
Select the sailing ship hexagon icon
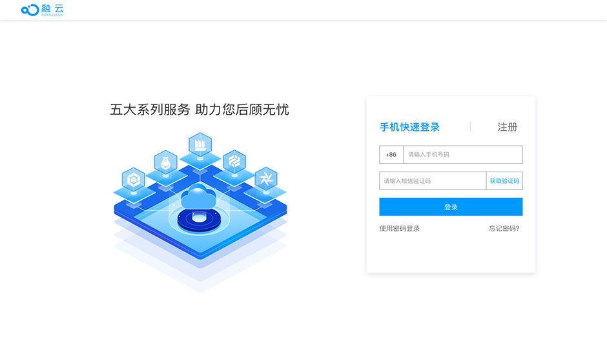[200, 144]
